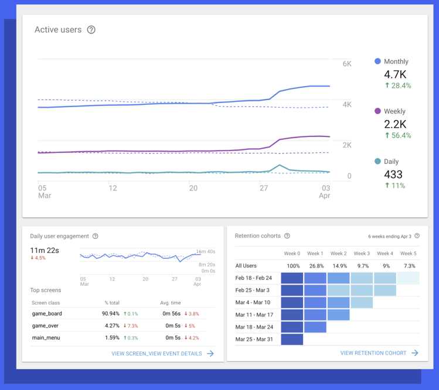
Task: Click the VIEW RETENTION COHORT link
Action: [x=373, y=353]
